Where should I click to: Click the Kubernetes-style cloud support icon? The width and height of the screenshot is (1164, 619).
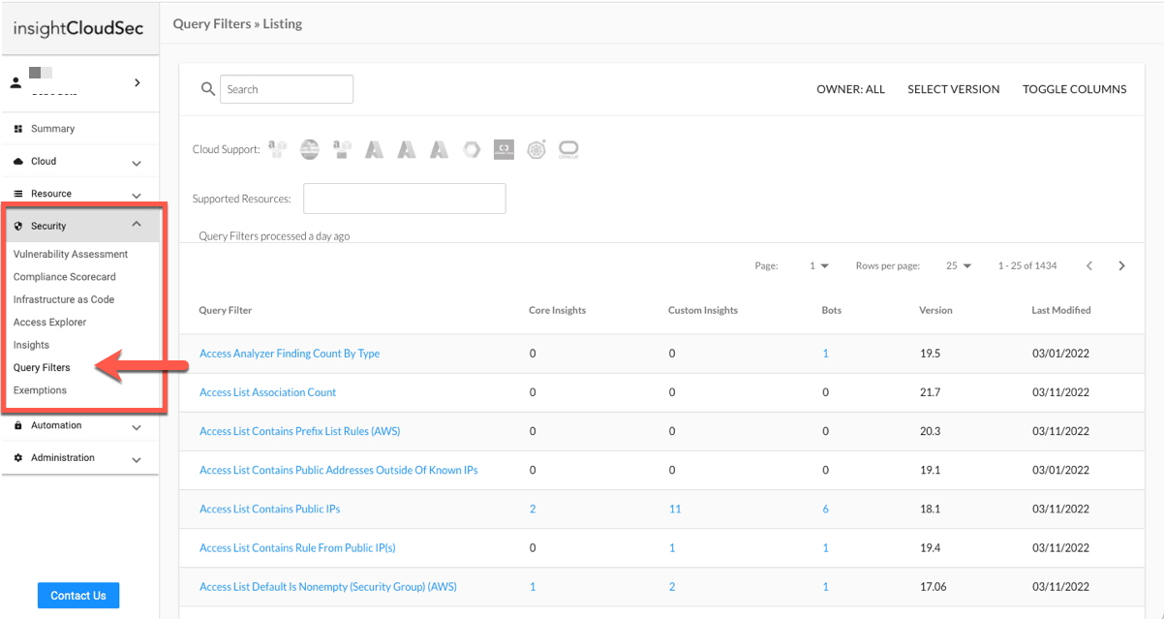pos(536,148)
